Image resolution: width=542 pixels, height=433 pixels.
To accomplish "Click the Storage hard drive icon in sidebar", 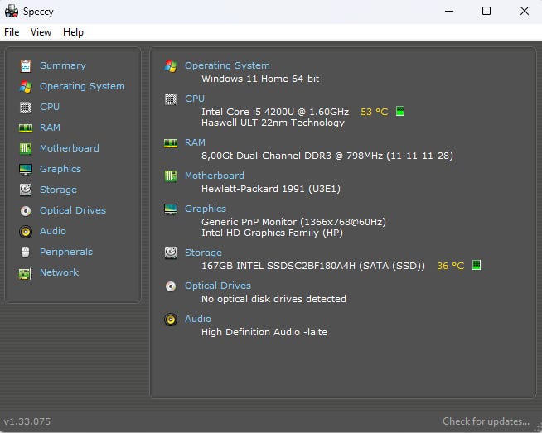I will click(x=26, y=190).
